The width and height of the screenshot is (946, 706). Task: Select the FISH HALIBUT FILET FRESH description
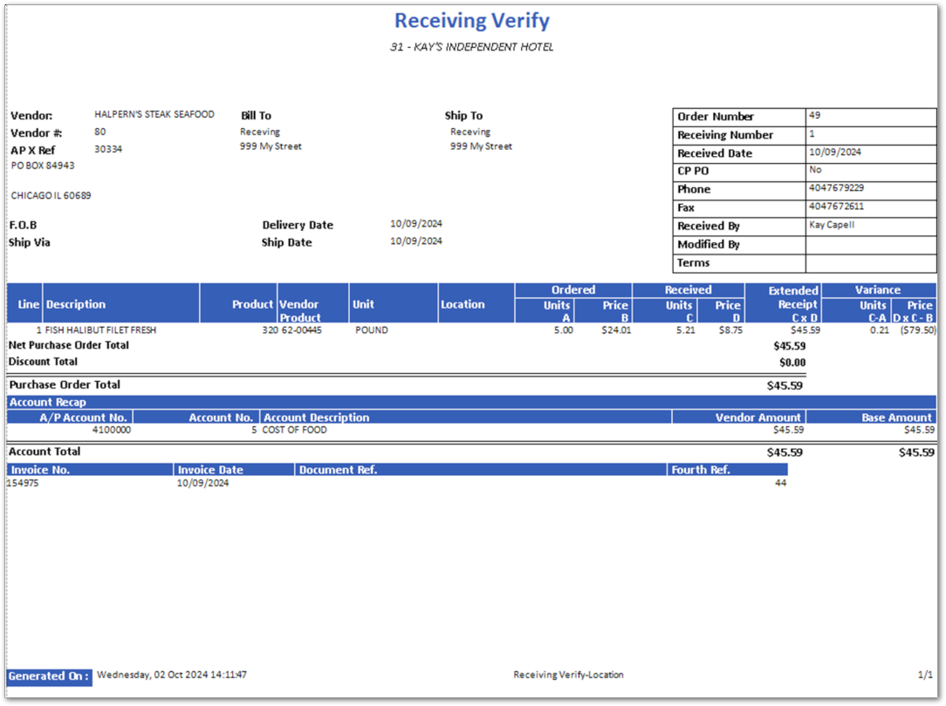click(100, 330)
